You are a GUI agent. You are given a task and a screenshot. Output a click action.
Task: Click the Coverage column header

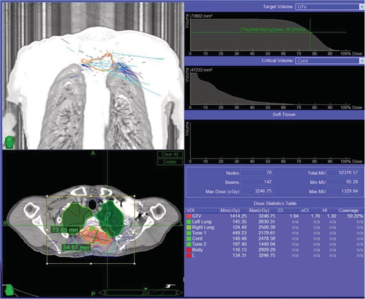[x=349, y=211]
